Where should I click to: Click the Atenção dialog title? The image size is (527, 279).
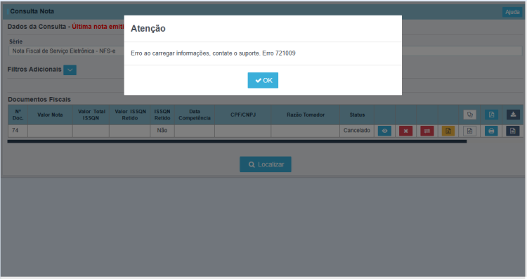(148, 29)
